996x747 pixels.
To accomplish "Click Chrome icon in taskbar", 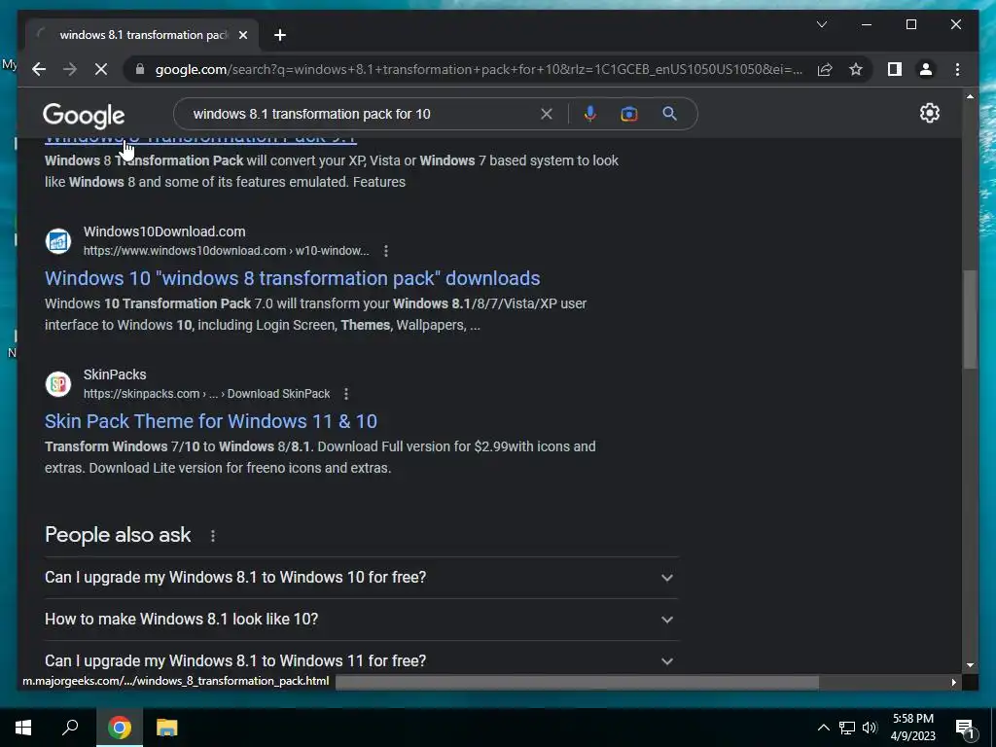I will click(x=120, y=728).
